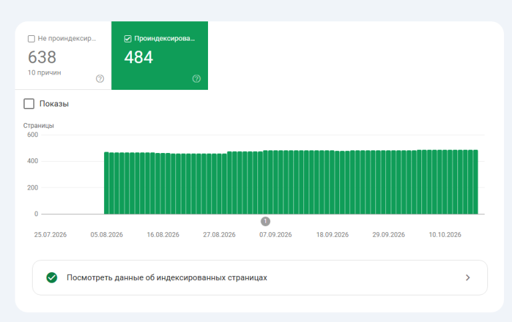Click date label 25.07.2026
Viewport: 512px width, 322px height.
[50, 235]
